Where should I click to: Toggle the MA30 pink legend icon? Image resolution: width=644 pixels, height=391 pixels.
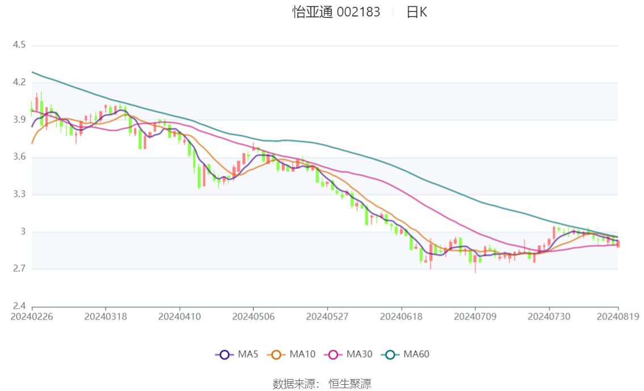333,355
